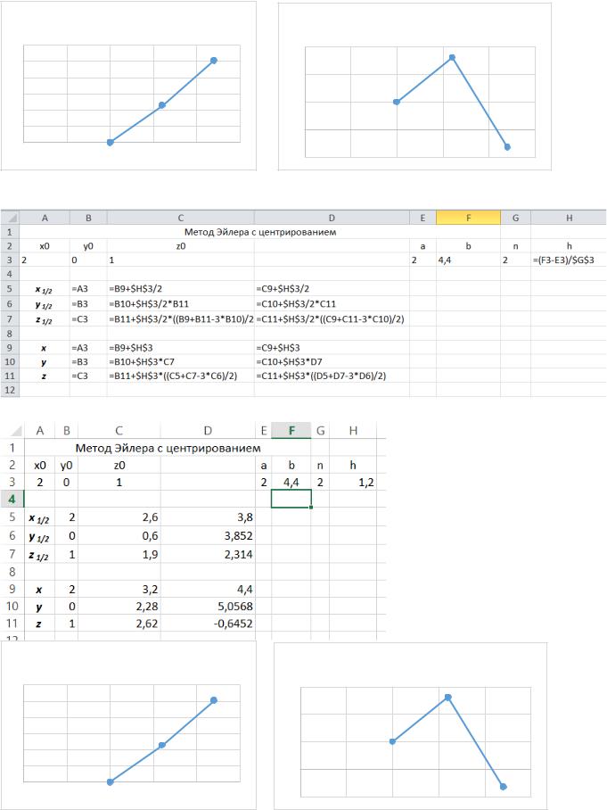The height and width of the screenshot is (810, 607).
Task: Click title 'Метод Эйлера с центрированием' in formula sheet
Action: (260, 232)
